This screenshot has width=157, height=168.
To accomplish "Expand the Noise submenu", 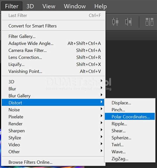I will (53, 110).
